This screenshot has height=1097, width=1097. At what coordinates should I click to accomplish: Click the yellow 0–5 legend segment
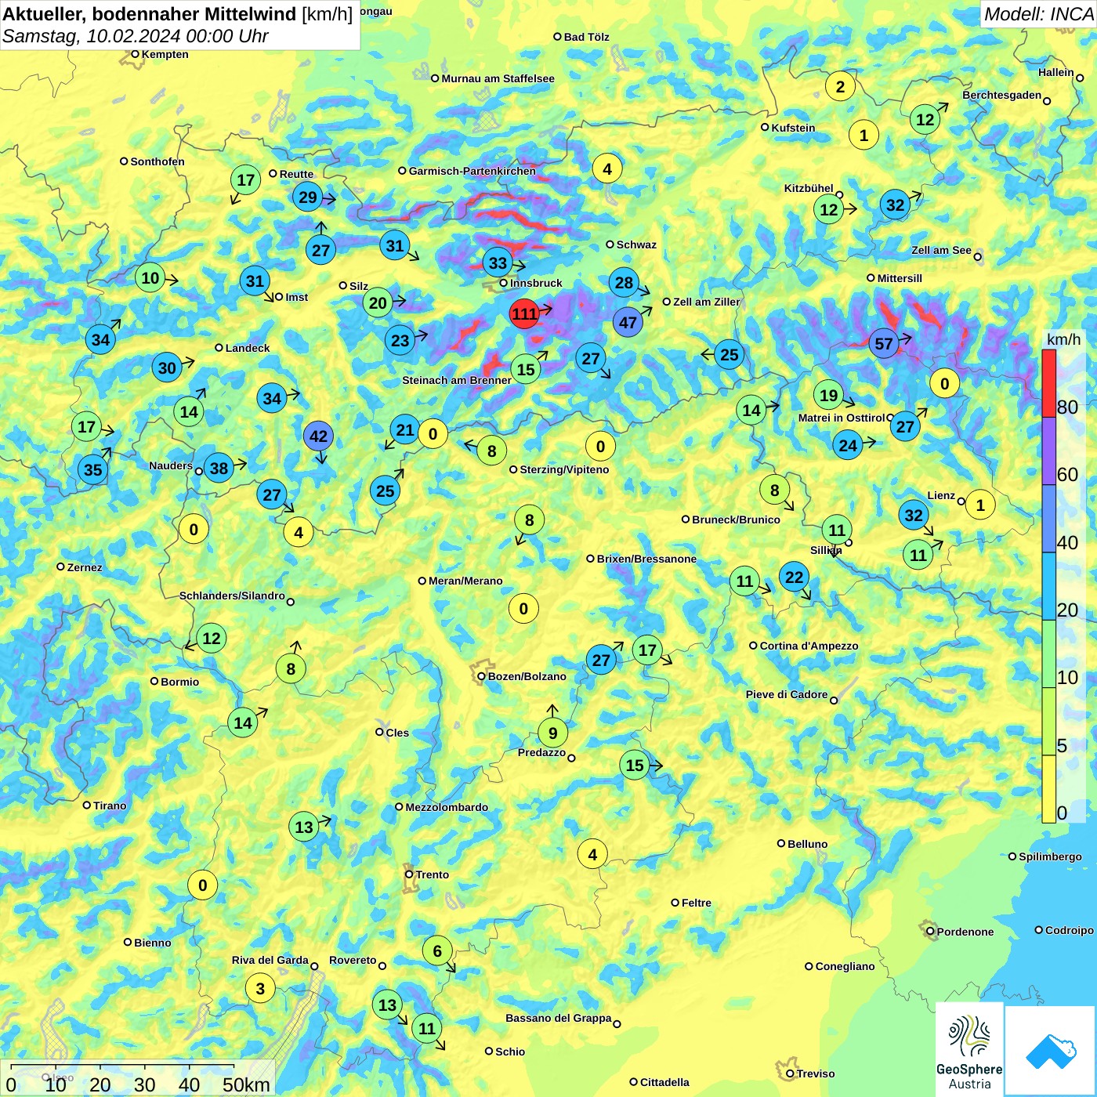(1049, 789)
